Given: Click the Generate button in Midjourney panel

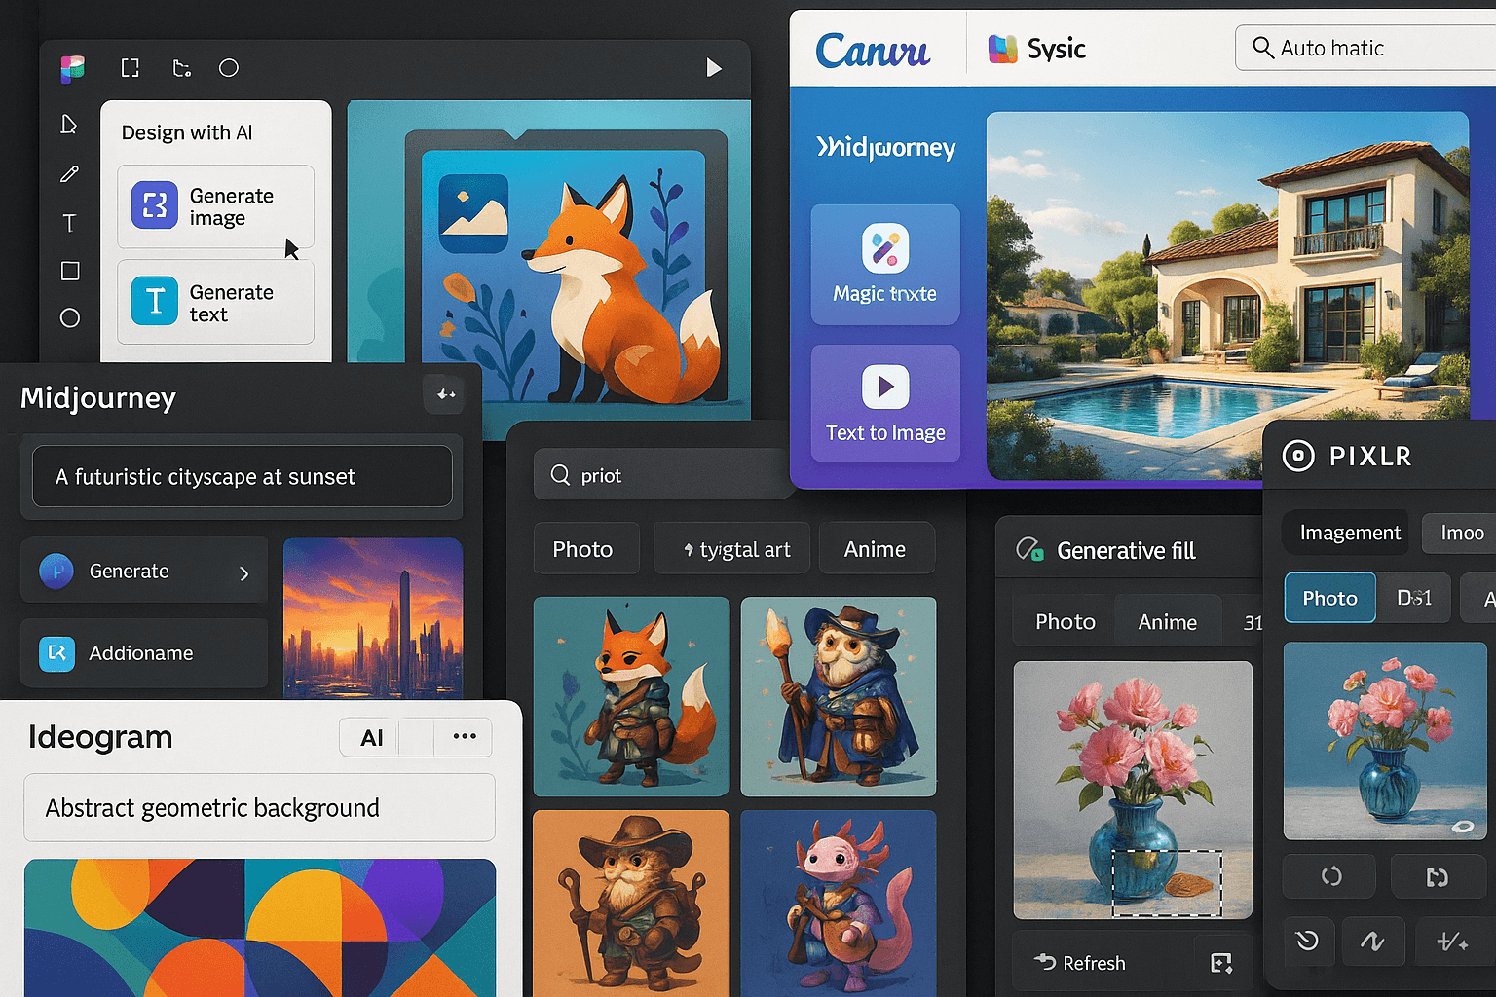Looking at the screenshot, I should [x=144, y=571].
